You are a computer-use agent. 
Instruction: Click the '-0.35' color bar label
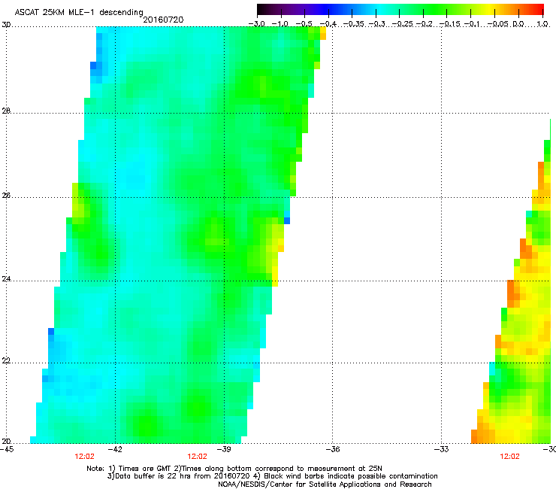[353, 24]
